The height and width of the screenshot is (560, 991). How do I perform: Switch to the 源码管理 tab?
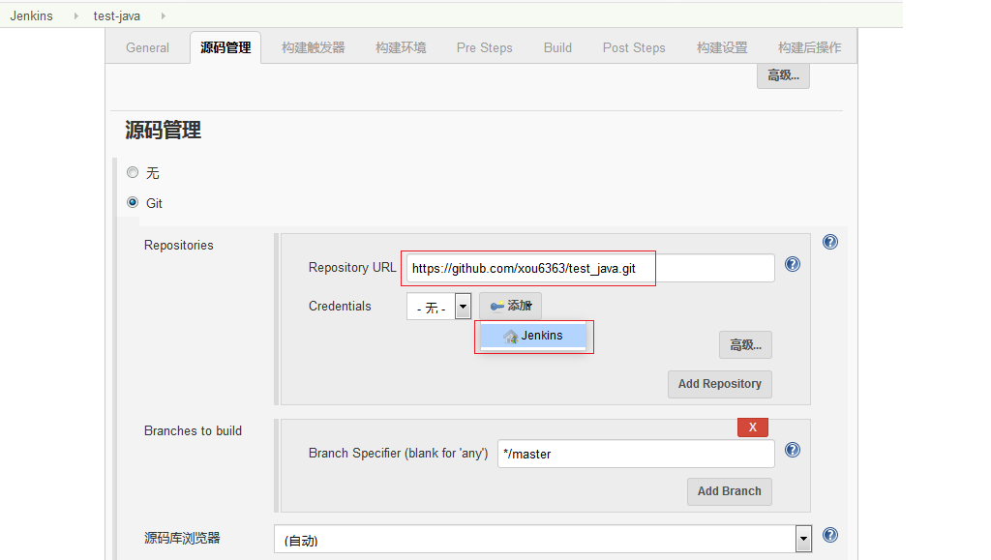(x=225, y=47)
